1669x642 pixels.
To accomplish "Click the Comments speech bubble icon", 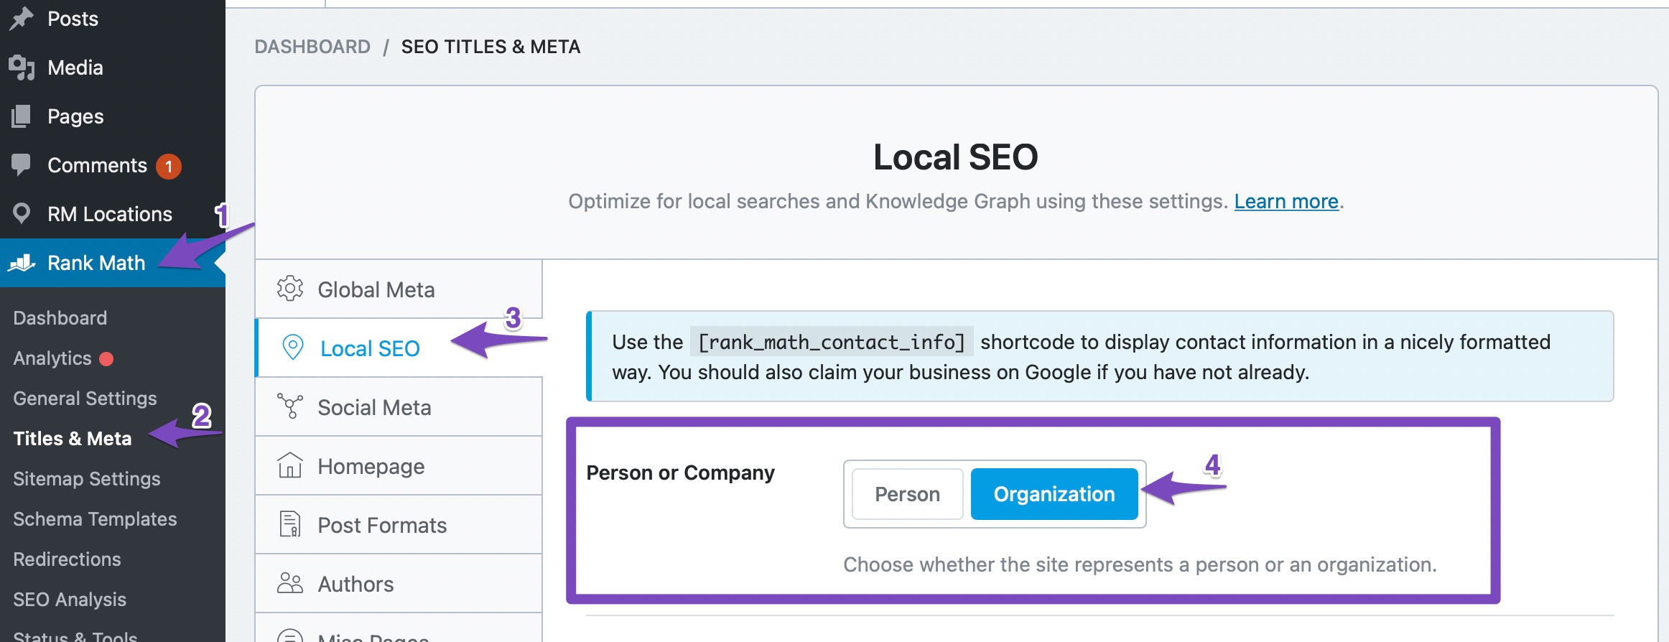I will click(x=22, y=164).
